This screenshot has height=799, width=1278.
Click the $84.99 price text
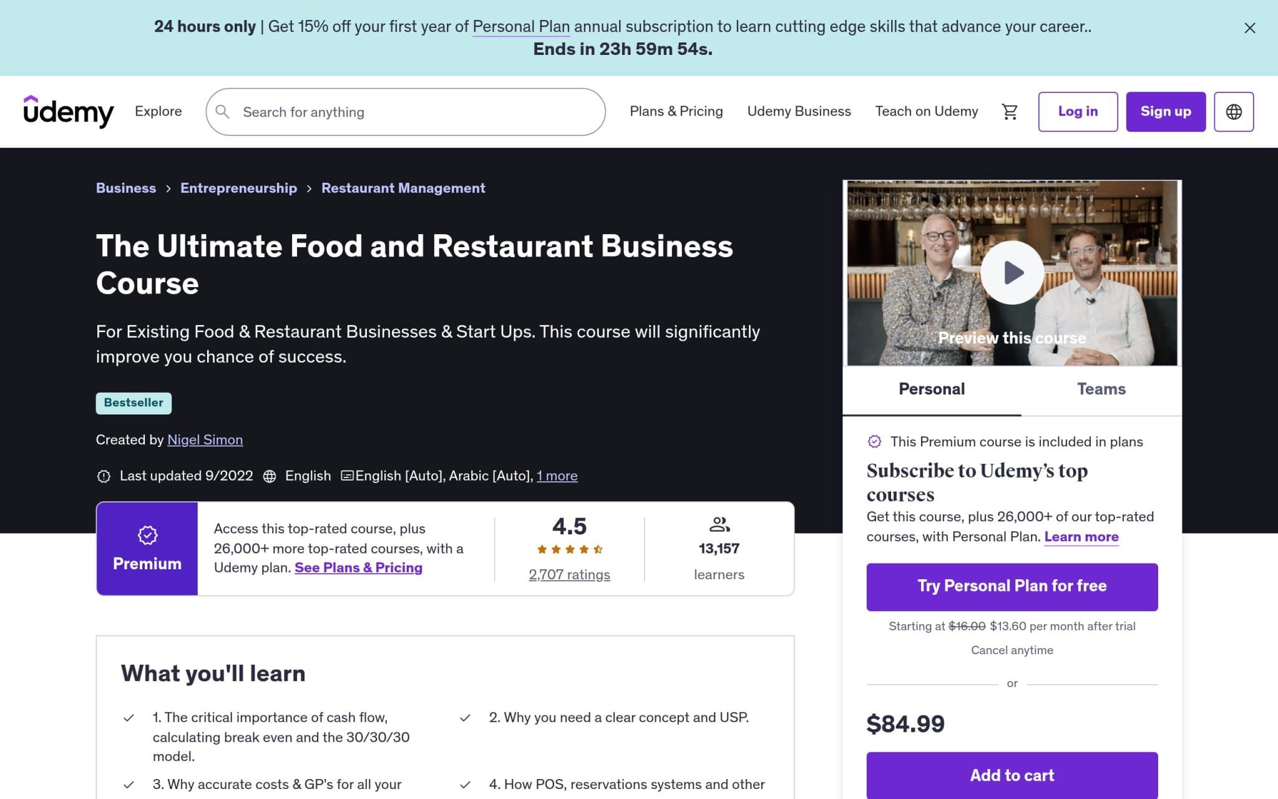click(x=905, y=724)
